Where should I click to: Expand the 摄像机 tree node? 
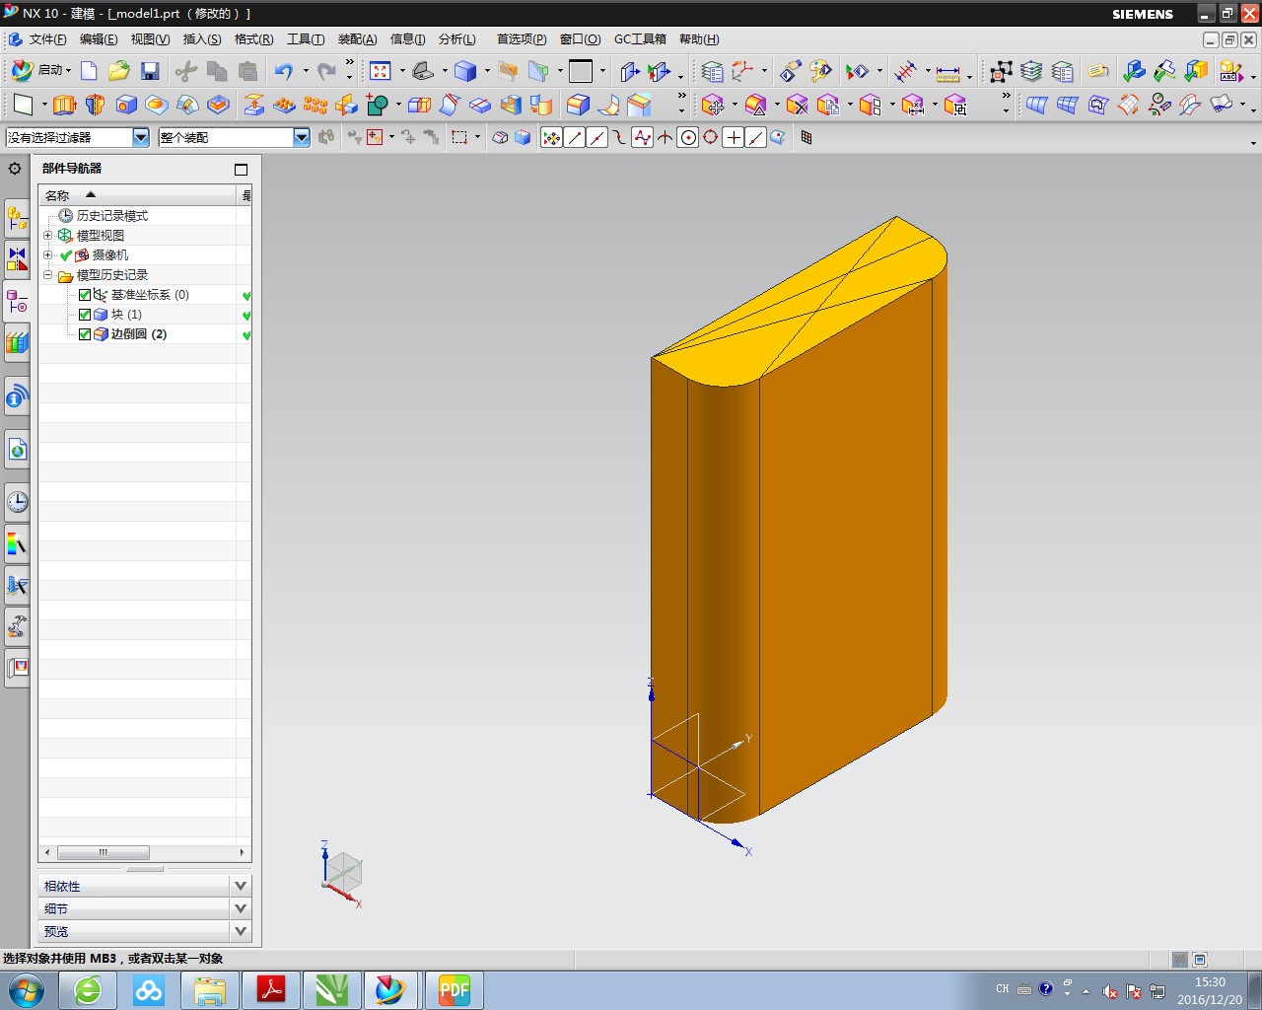[47, 255]
